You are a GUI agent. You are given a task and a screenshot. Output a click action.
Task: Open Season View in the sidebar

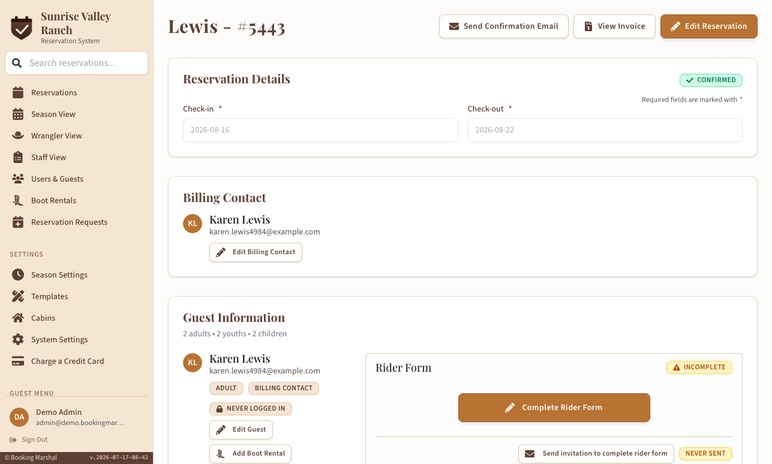click(76, 114)
